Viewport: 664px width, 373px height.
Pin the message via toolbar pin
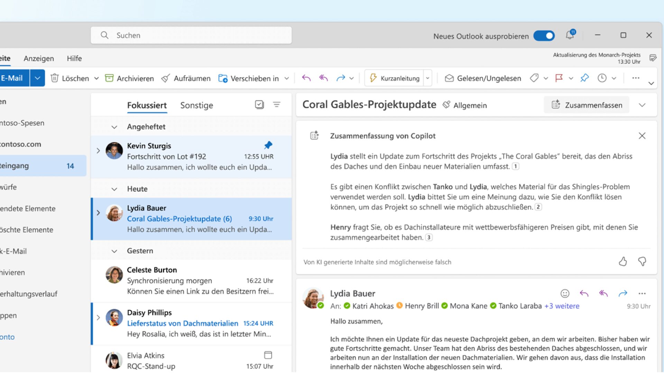(584, 78)
